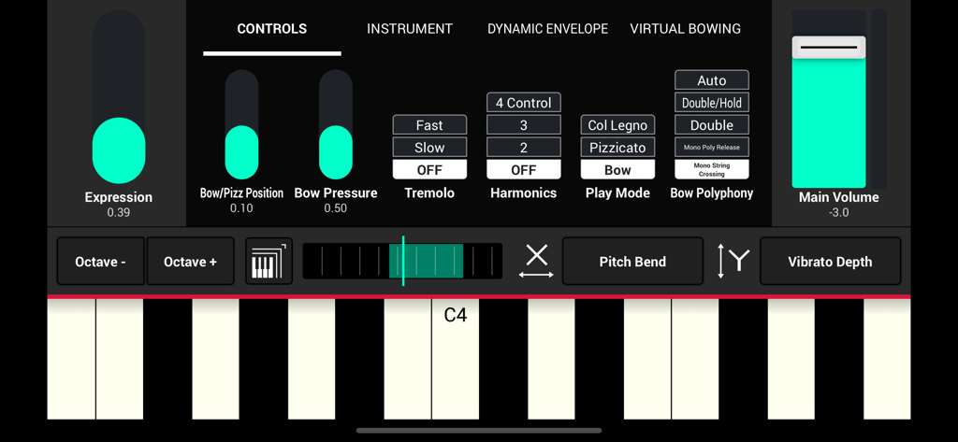Click the Bow Pressure slider

(x=336, y=124)
